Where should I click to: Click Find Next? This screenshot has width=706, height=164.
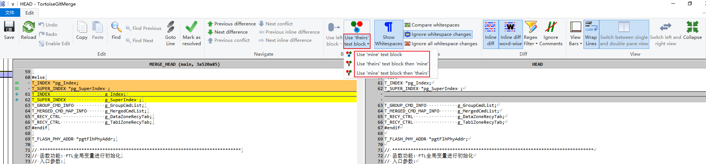click(140, 40)
